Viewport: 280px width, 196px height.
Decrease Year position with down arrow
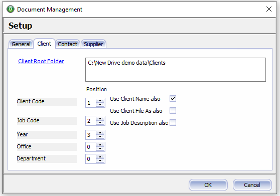click(100, 137)
